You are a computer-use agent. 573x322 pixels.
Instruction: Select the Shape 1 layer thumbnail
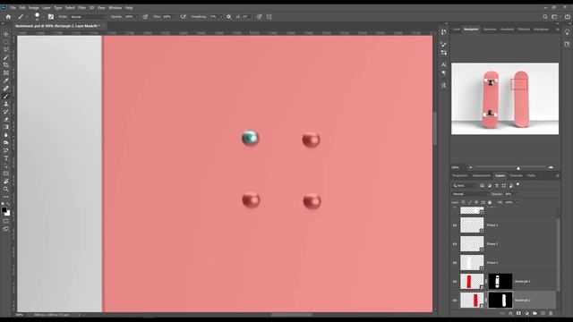pos(472,262)
